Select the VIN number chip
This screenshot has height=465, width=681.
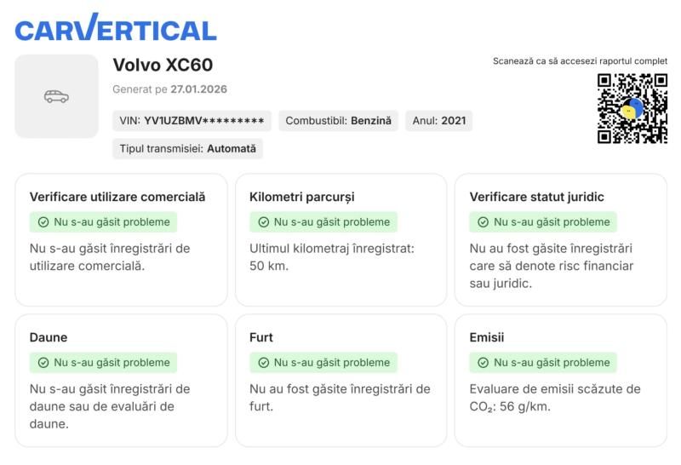tap(192, 121)
